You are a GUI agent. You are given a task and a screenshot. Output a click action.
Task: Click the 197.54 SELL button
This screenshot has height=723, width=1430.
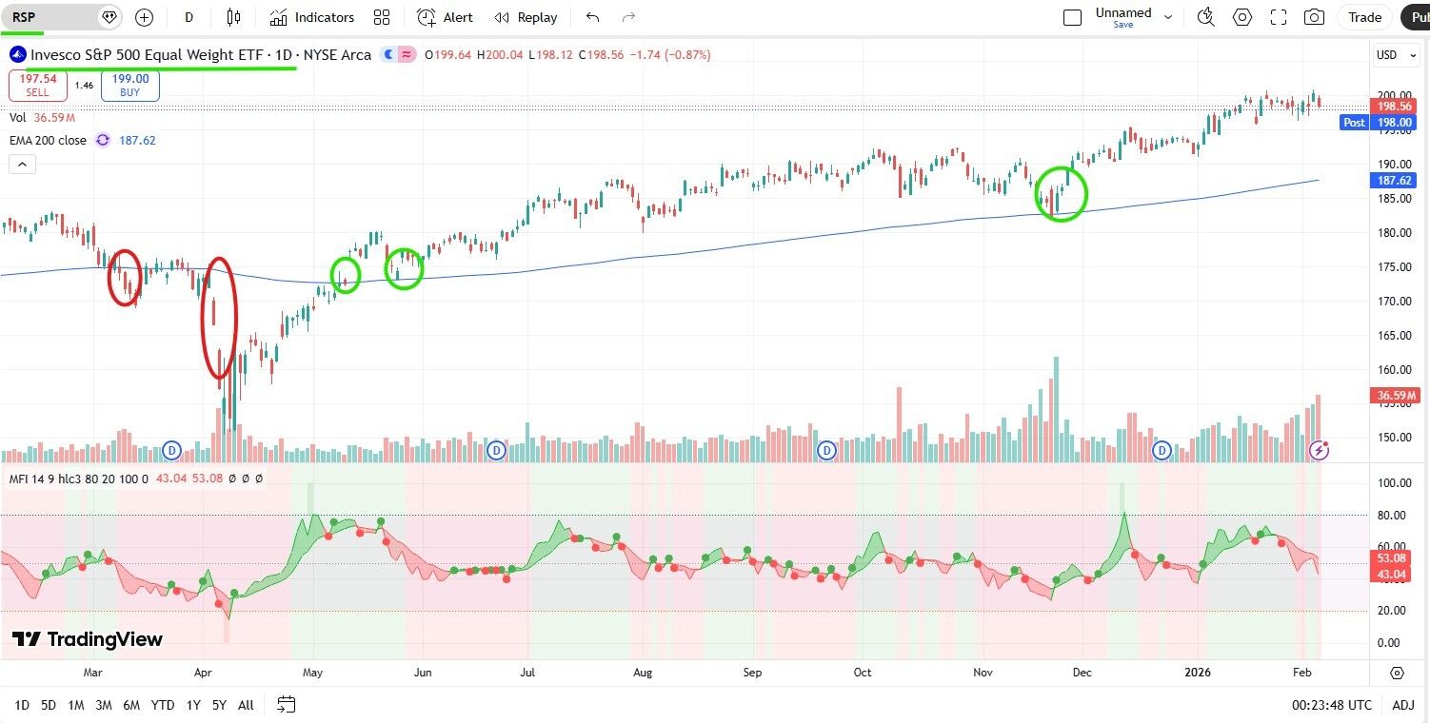point(38,86)
